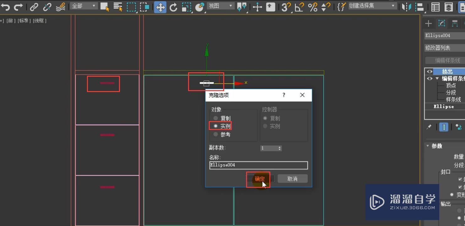Open the 全部 selection filter dropdown

pos(84,6)
